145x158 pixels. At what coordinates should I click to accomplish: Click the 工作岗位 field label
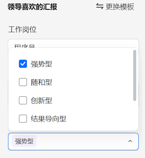point(22,29)
